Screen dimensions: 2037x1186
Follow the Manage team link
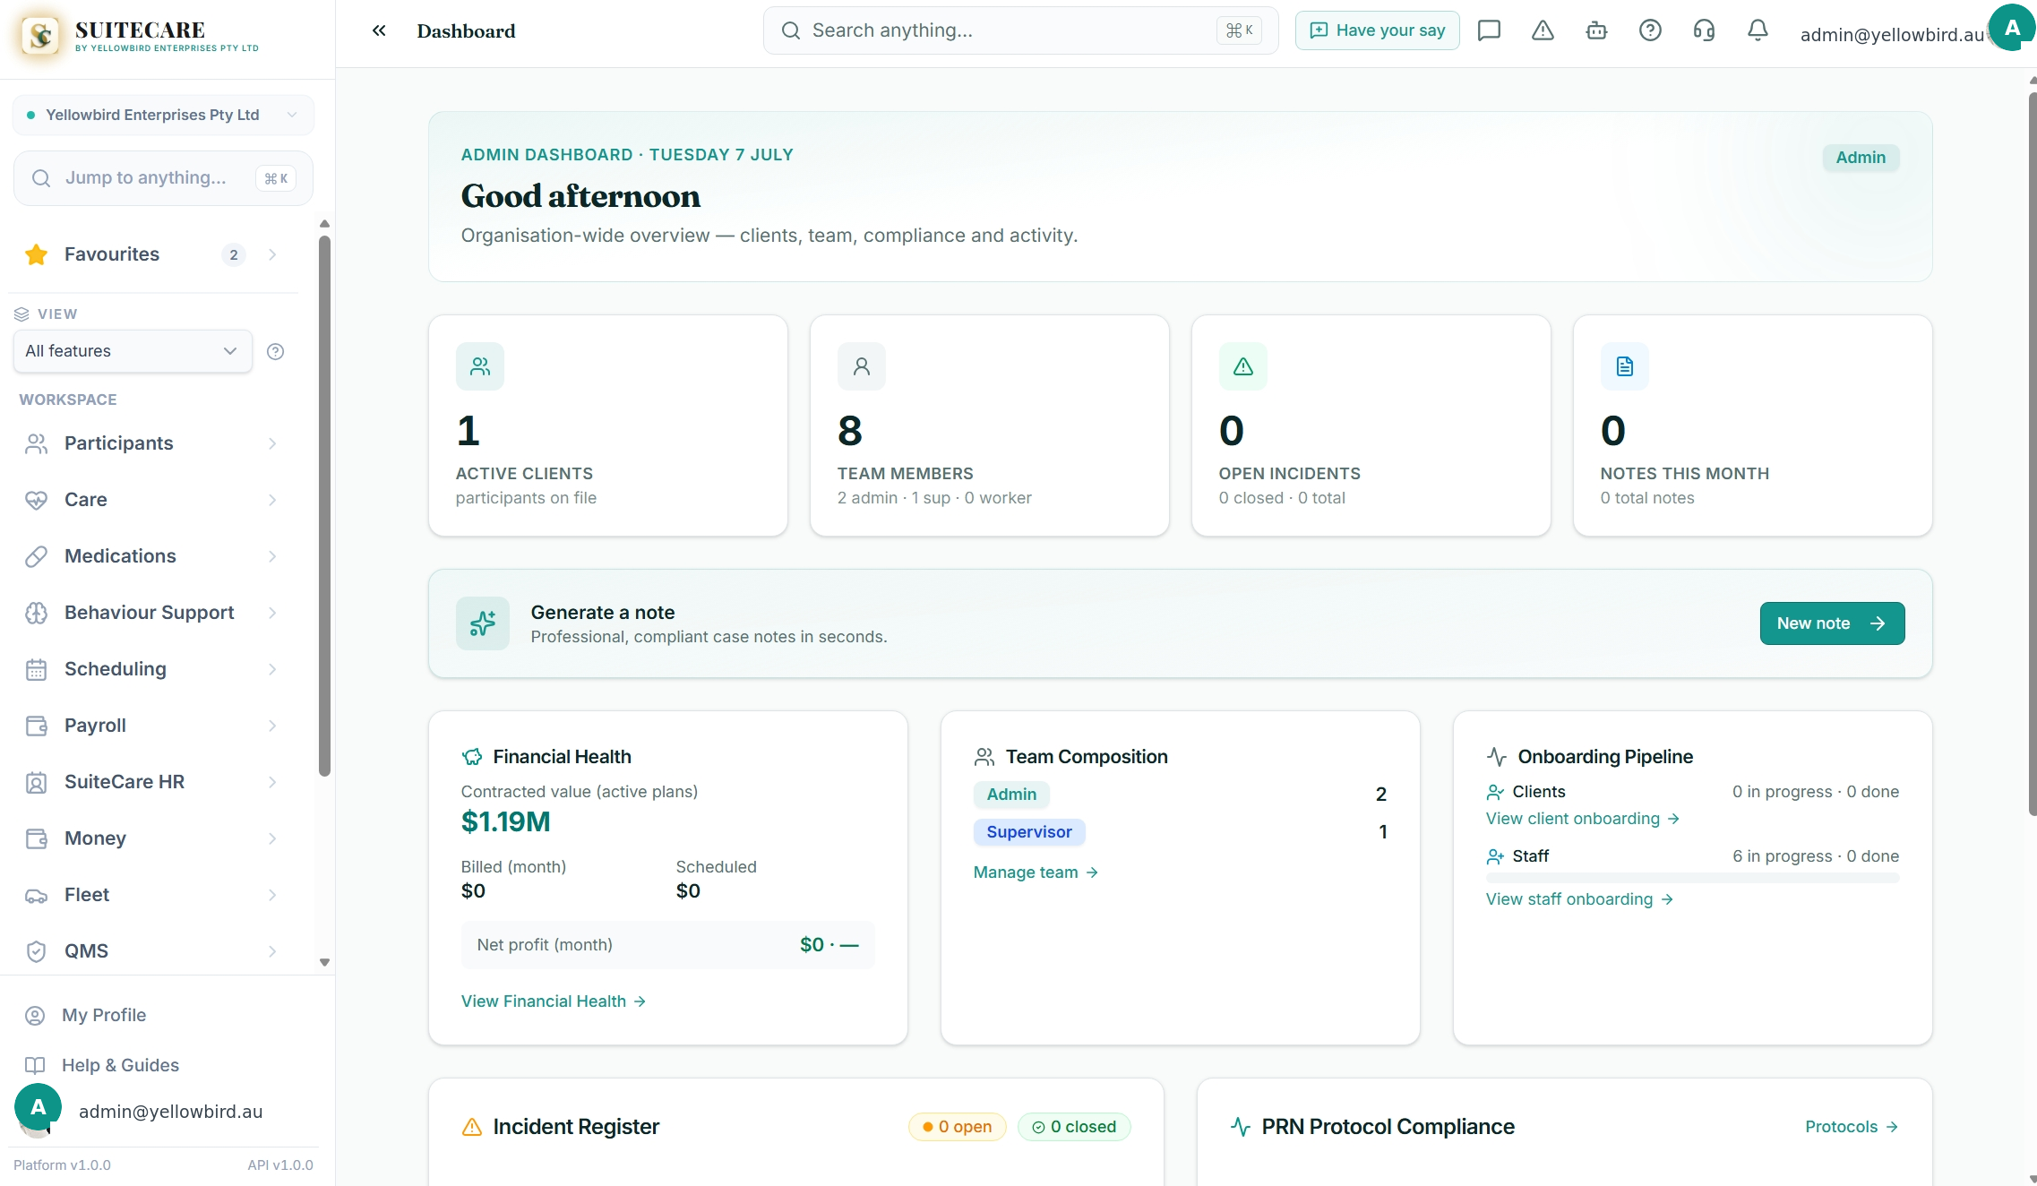(x=1036, y=872)
